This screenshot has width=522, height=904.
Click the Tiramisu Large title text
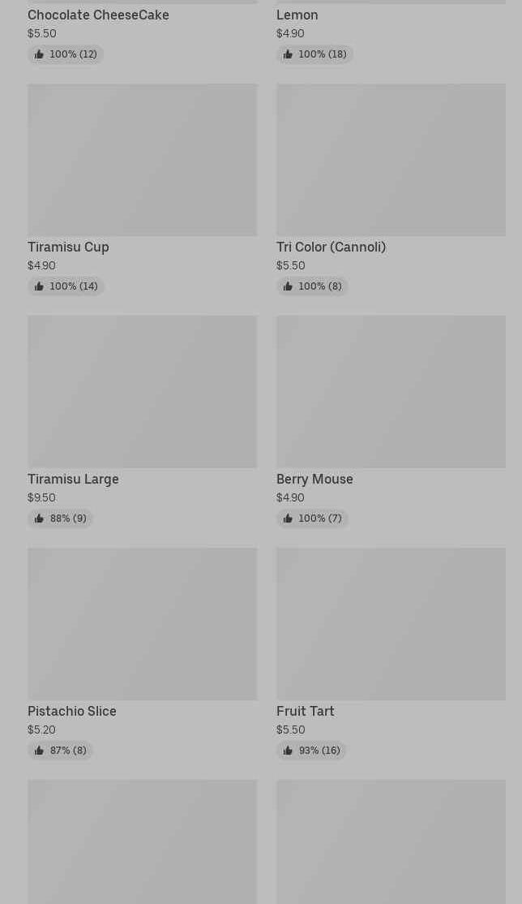point(73,479)
